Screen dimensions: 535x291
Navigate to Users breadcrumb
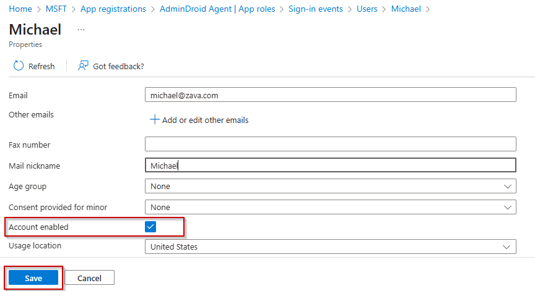tap(367, 9)
